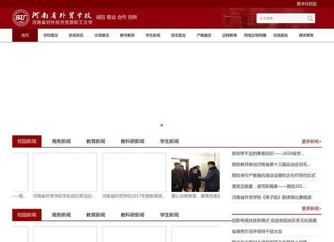Select the first 商务新闻 tab
The height and width of the screenshot is (242, 334).
point(62,141)
